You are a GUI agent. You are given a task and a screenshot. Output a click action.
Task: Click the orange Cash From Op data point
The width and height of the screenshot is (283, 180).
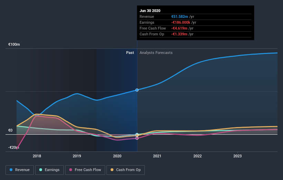tap(137, 136)
